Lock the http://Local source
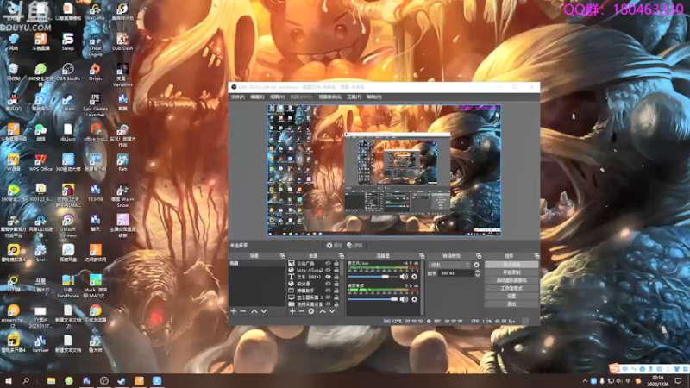 pos(336,270)
